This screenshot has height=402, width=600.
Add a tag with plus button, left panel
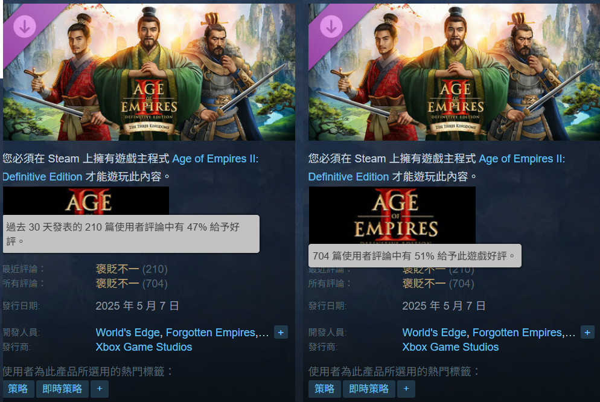[x=100, y=389]
